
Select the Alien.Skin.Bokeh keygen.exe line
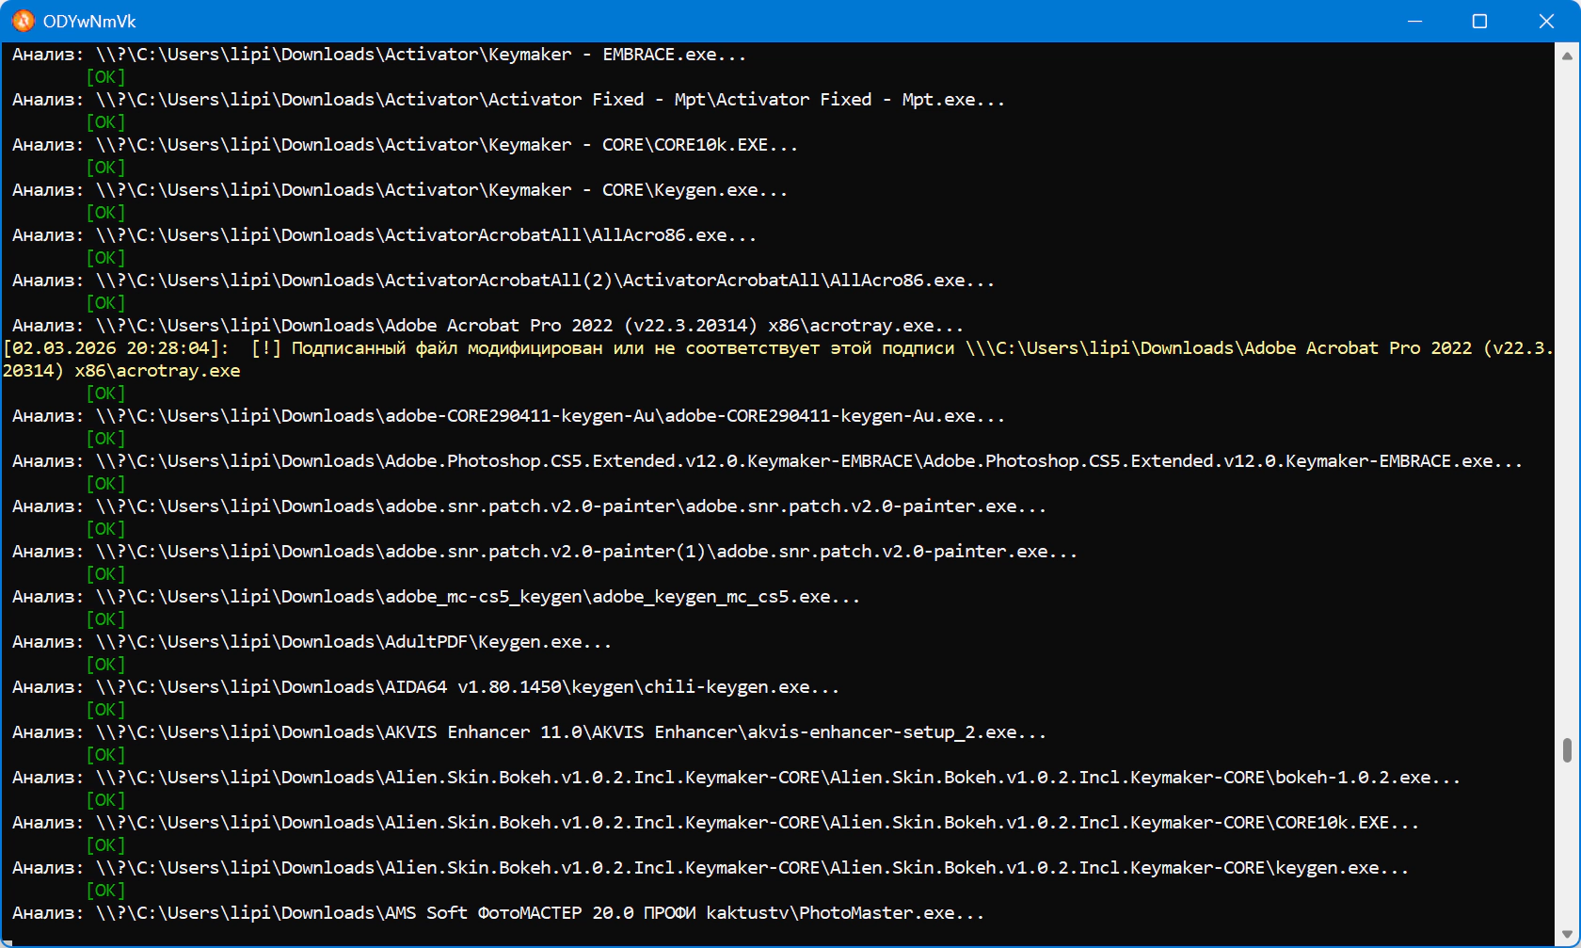point(711,868)
